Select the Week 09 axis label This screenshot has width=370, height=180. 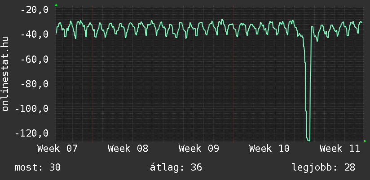click(199, 149)
